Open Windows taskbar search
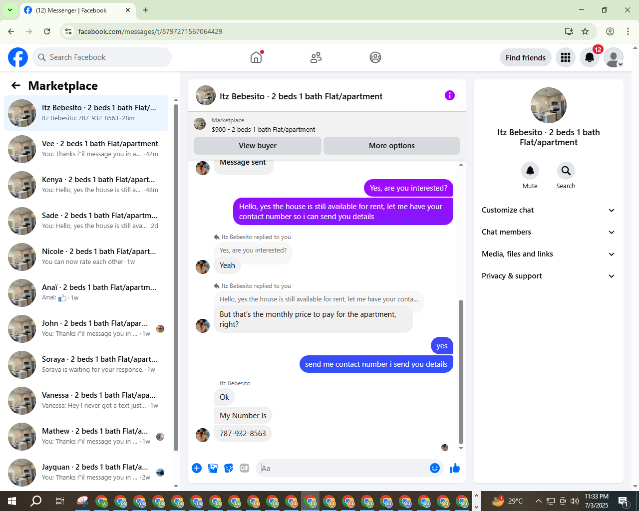The height and width of the screenshot is (511, 639). (36, 501)
